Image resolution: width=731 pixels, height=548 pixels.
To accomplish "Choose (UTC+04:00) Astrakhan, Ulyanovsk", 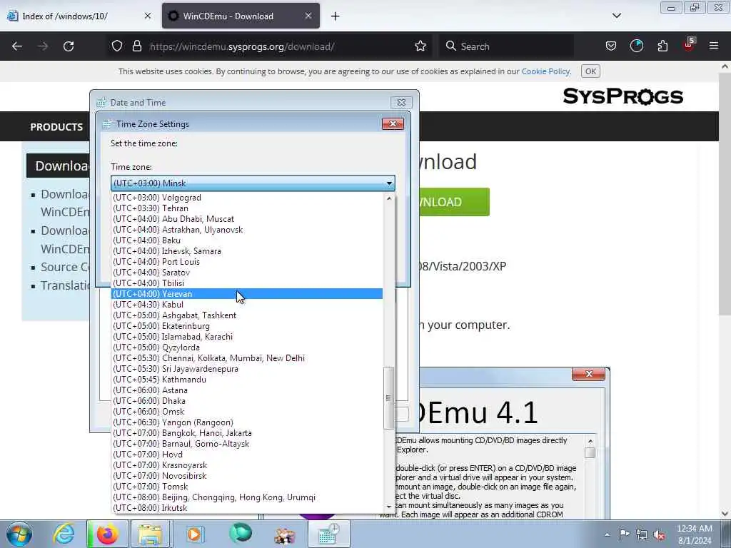I will [246, 230].
